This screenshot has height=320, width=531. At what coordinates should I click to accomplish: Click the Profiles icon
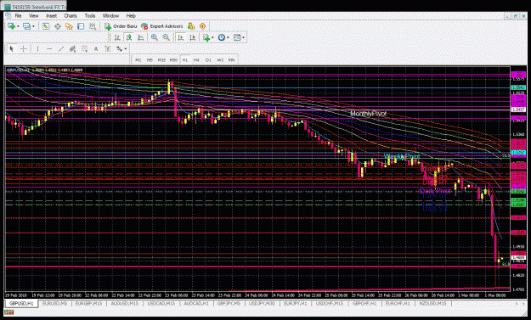tap(26, 26)
